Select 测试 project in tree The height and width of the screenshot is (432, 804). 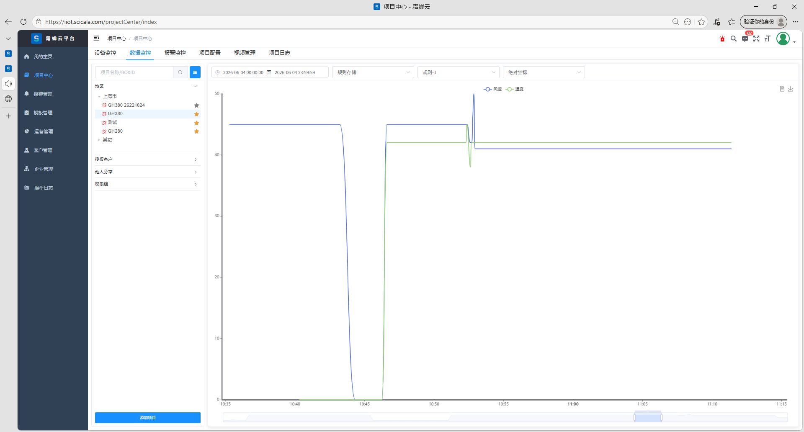pos(112,123)
